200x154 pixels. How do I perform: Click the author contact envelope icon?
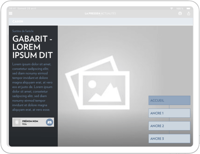tap(49, 122)
